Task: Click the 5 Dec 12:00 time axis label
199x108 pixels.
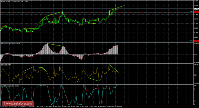Action: click(119, 107)
